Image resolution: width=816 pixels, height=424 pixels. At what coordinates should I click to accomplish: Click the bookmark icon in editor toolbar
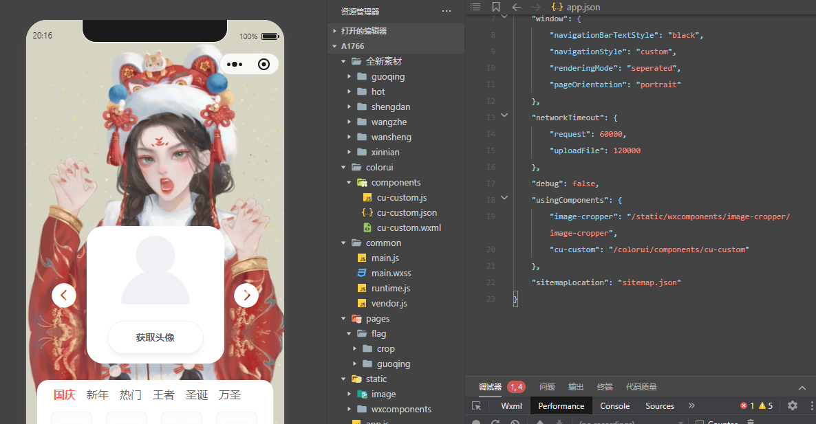(496, 7)
